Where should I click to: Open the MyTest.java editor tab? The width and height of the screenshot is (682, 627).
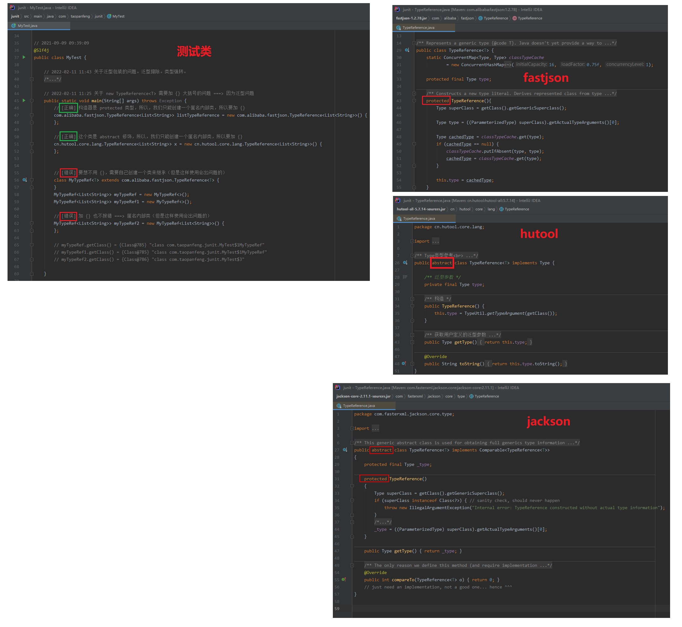(39, 26)
